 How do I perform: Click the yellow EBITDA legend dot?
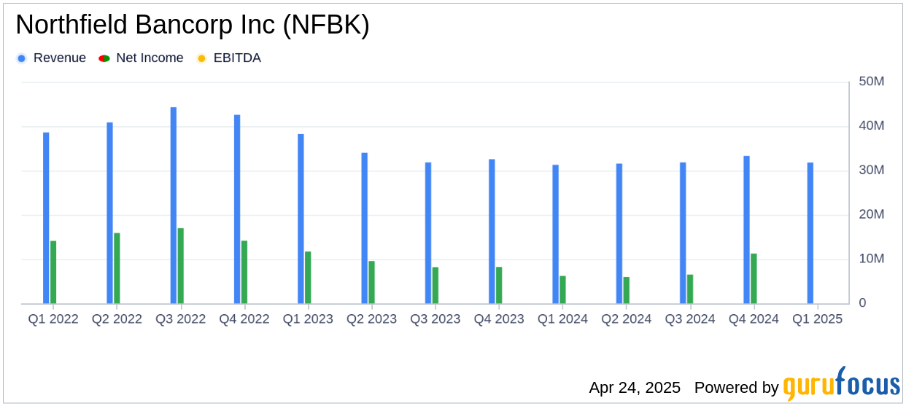202,58
